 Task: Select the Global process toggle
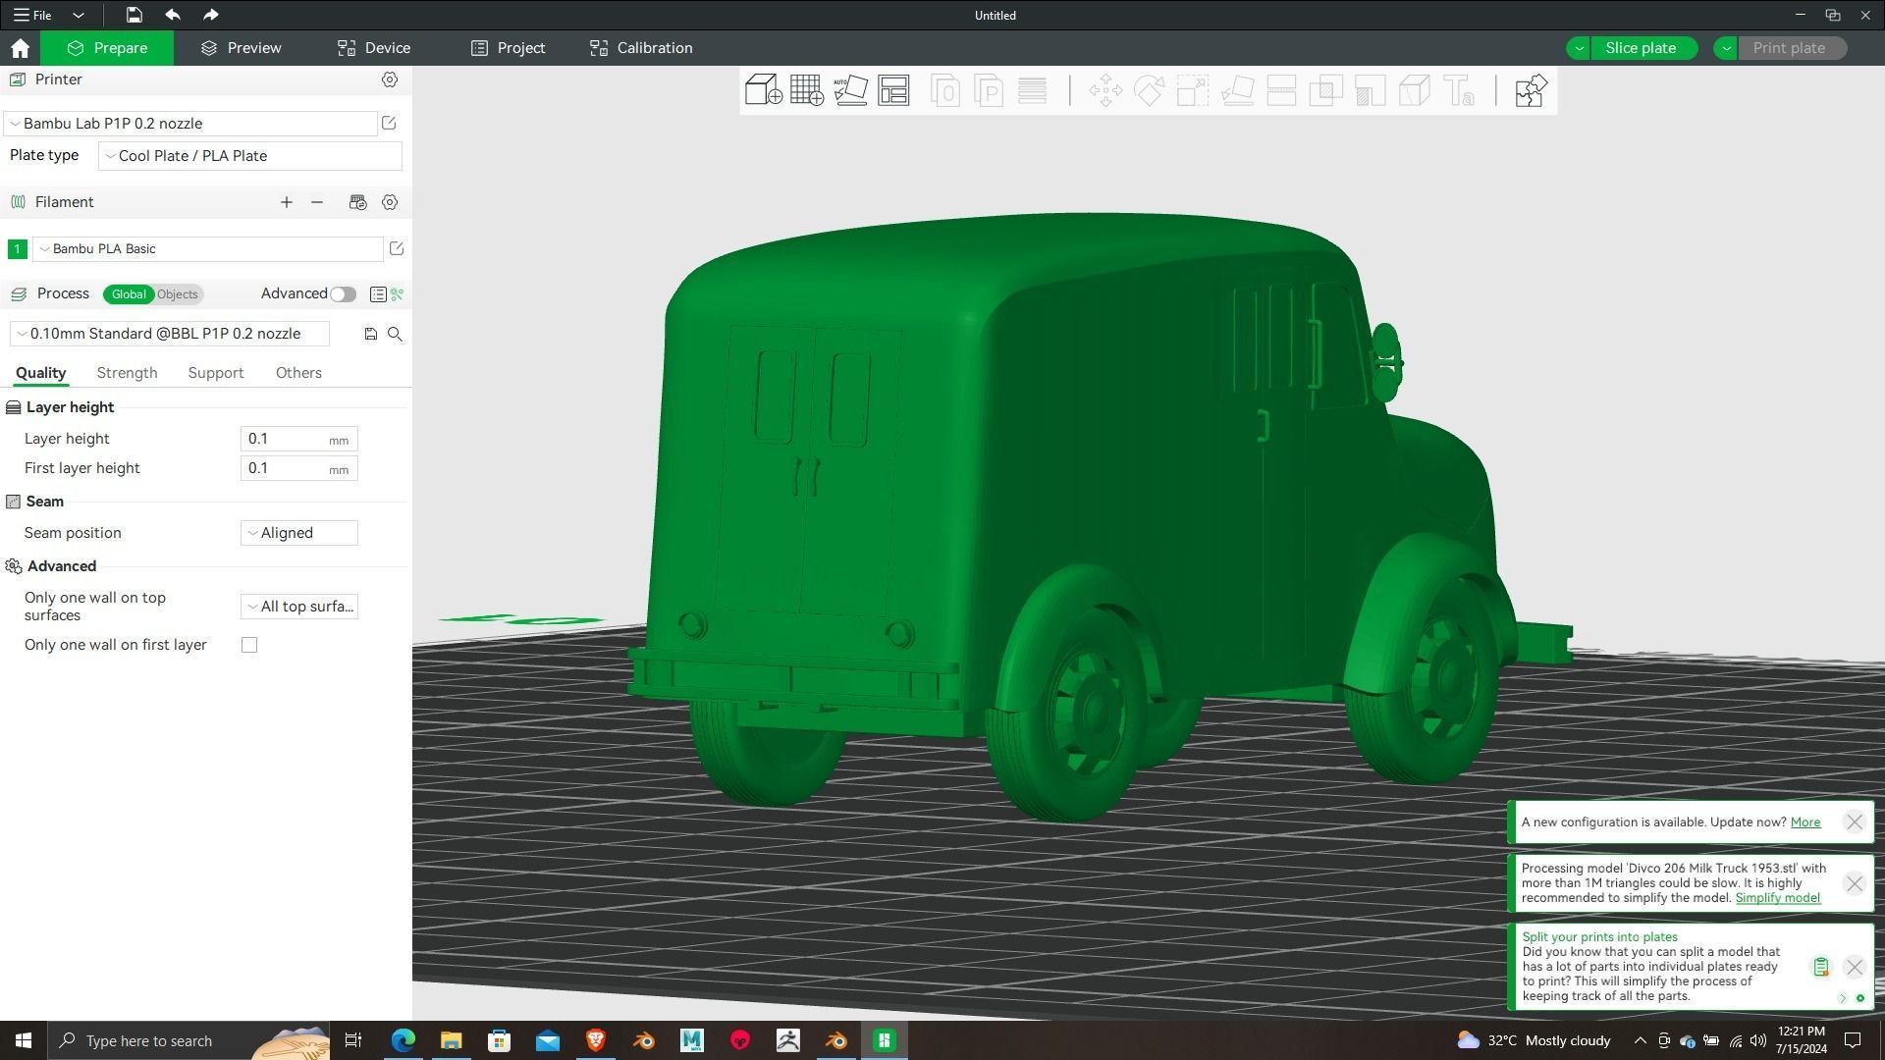129,293
